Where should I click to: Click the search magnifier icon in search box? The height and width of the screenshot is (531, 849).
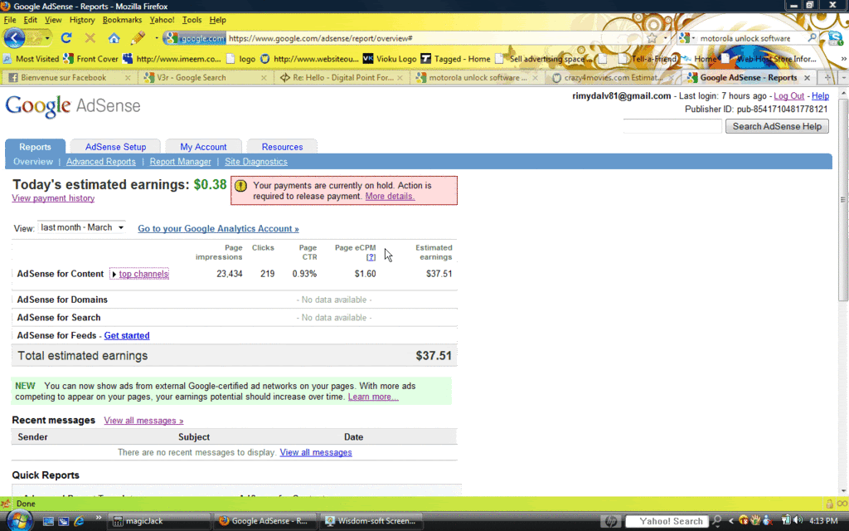[x=812, y=38]
